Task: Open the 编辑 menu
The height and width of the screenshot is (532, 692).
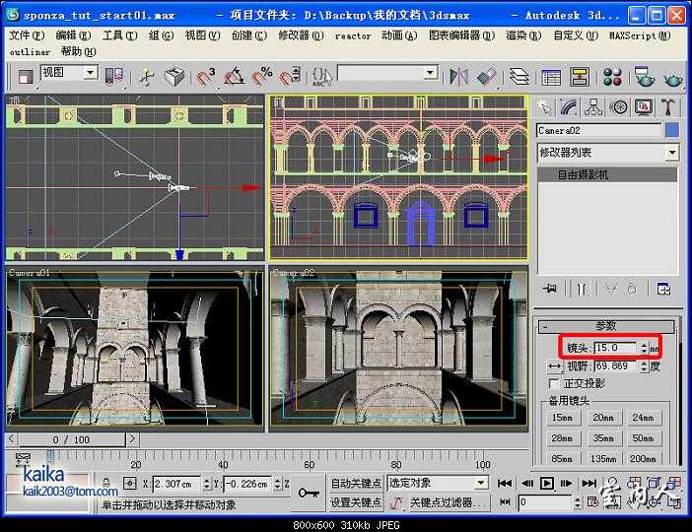Action: pos(73,35)
